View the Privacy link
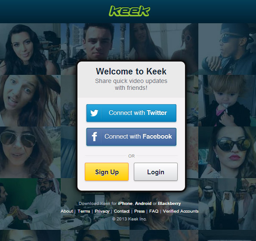256x241 pixels. point(102,211)
